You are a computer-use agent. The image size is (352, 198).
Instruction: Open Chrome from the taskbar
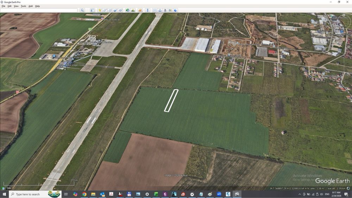click(84, 194)
